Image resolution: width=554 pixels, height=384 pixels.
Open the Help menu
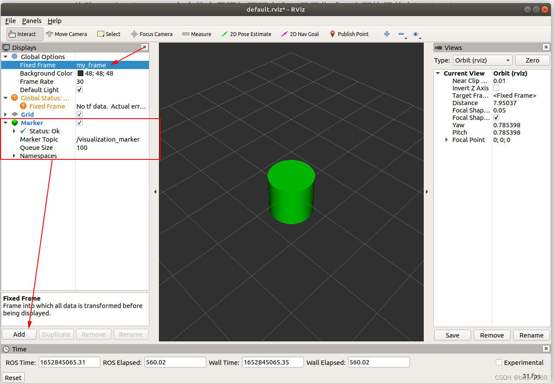point(55,21)
